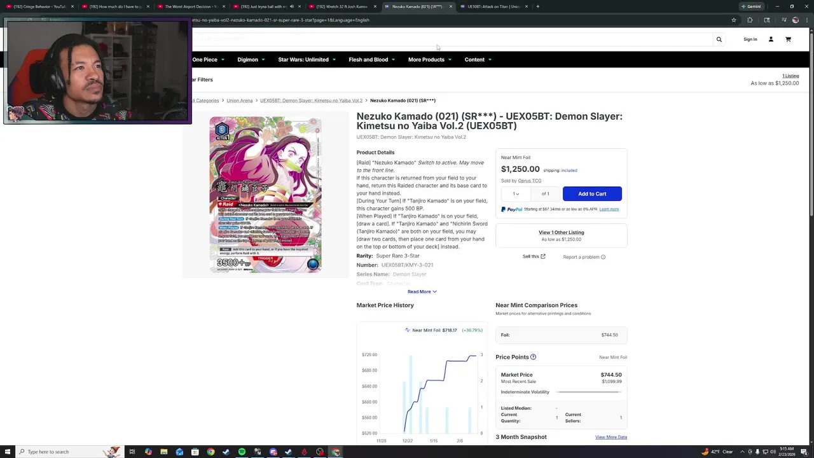Image resolution: width=814 pixels, height=458 pixels.
Task: Open Price Points help icon
Action: [x=533, y=357]
